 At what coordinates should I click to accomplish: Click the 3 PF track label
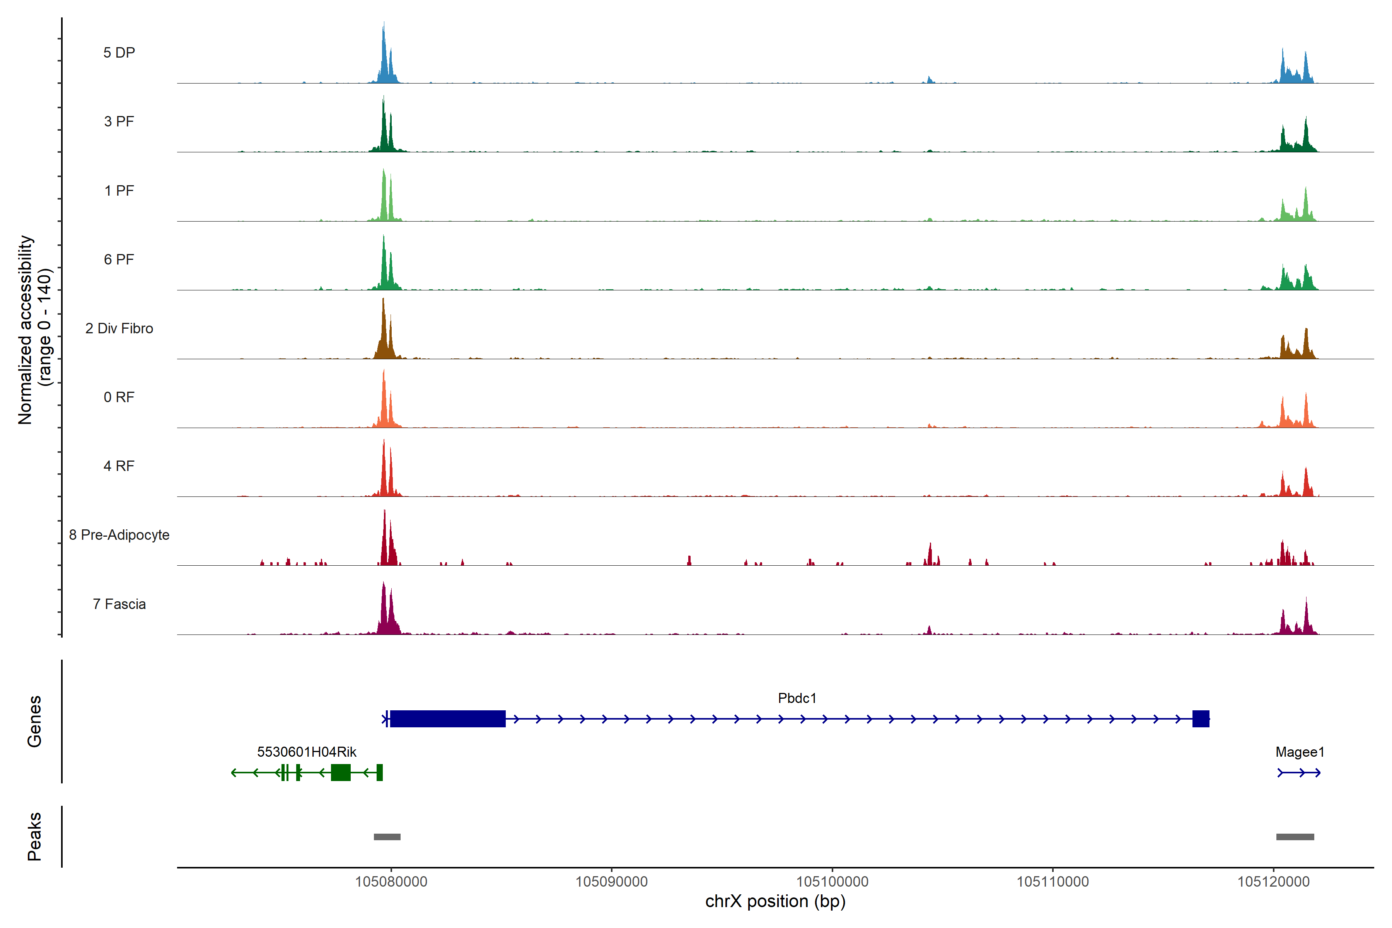119,121
